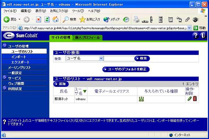
Task: Collapse the ユーザの管理 sidebar section
Action: (5, 46)
